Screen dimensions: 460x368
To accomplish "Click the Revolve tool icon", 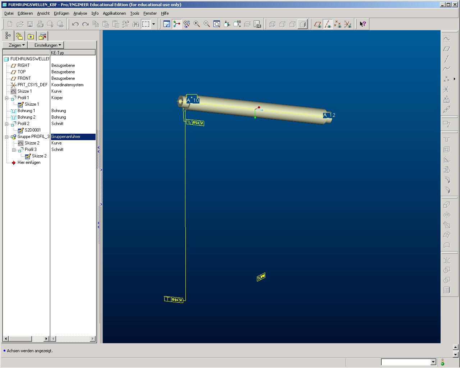I will point(447,215).
